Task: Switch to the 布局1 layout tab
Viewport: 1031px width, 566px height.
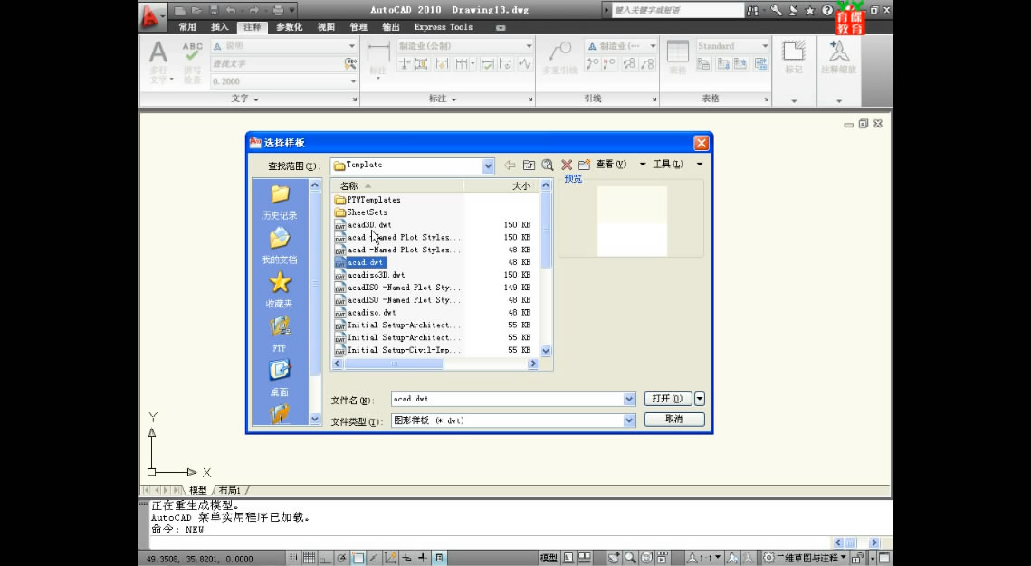Action: (x=230, y=490)
